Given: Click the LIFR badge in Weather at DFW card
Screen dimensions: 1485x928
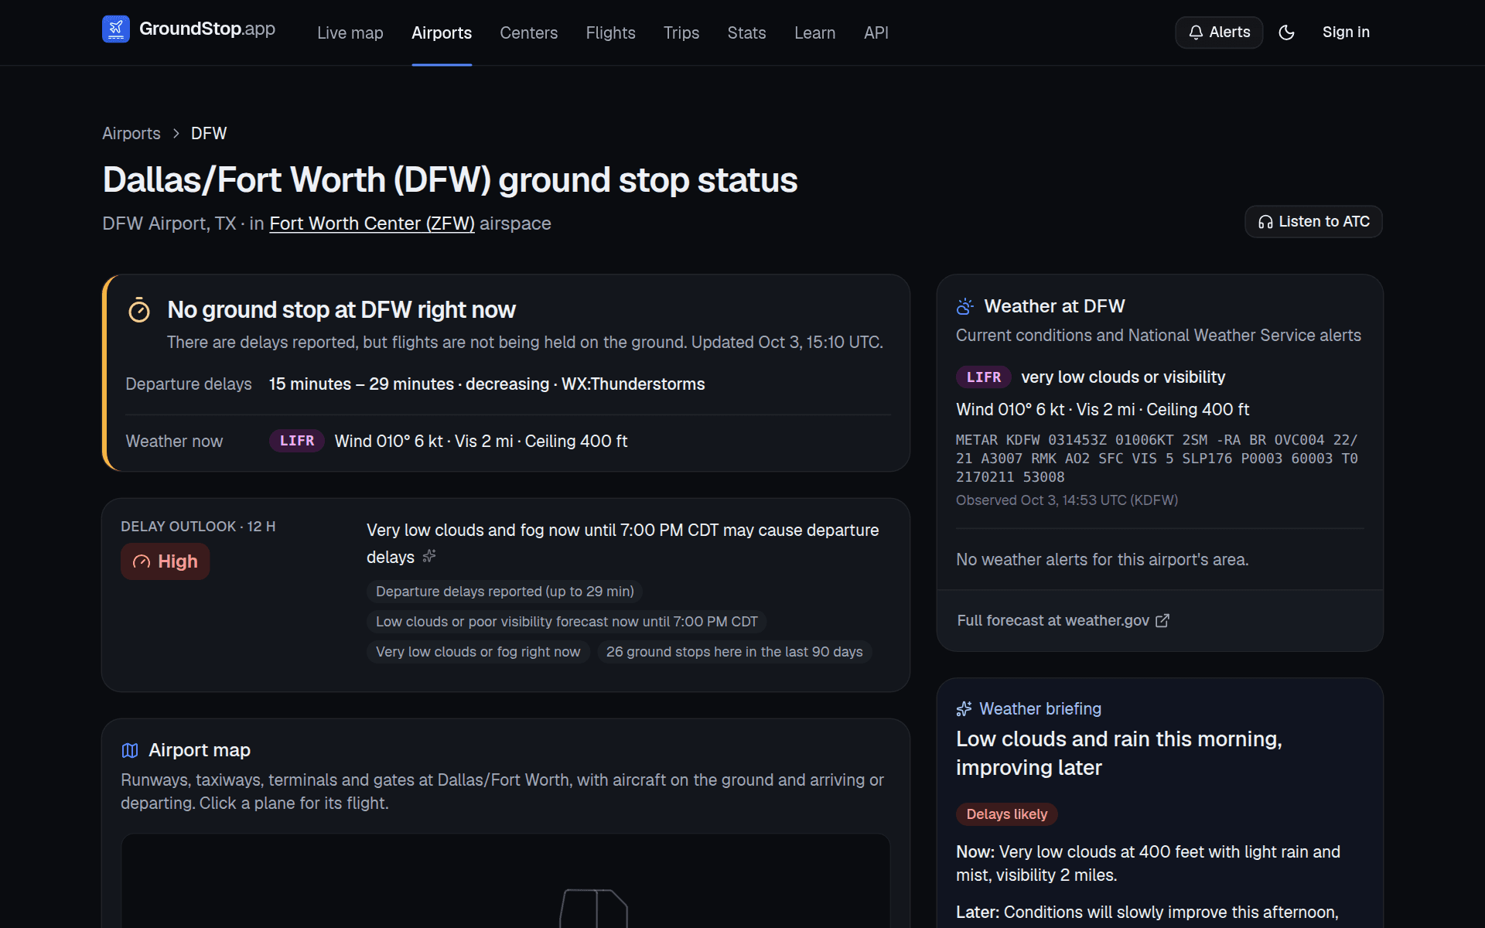Looking at the screenshot, I should 984,377.
